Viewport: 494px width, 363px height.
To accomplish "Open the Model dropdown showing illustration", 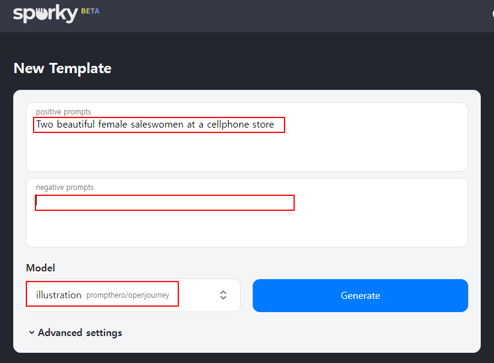I will tap(133, 295).
